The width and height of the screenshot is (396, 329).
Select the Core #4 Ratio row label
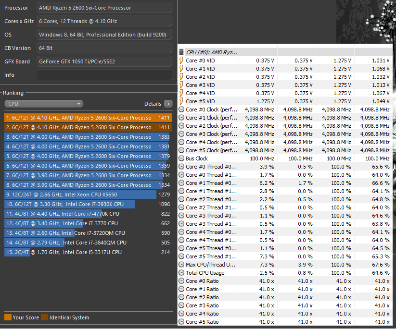(202, 314)
